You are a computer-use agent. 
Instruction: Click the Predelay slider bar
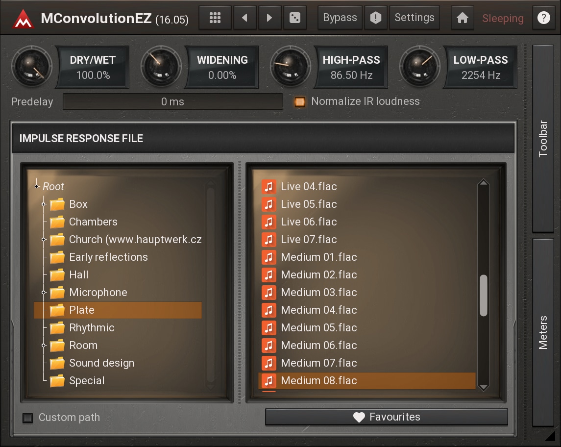click(x=173, y=101)
